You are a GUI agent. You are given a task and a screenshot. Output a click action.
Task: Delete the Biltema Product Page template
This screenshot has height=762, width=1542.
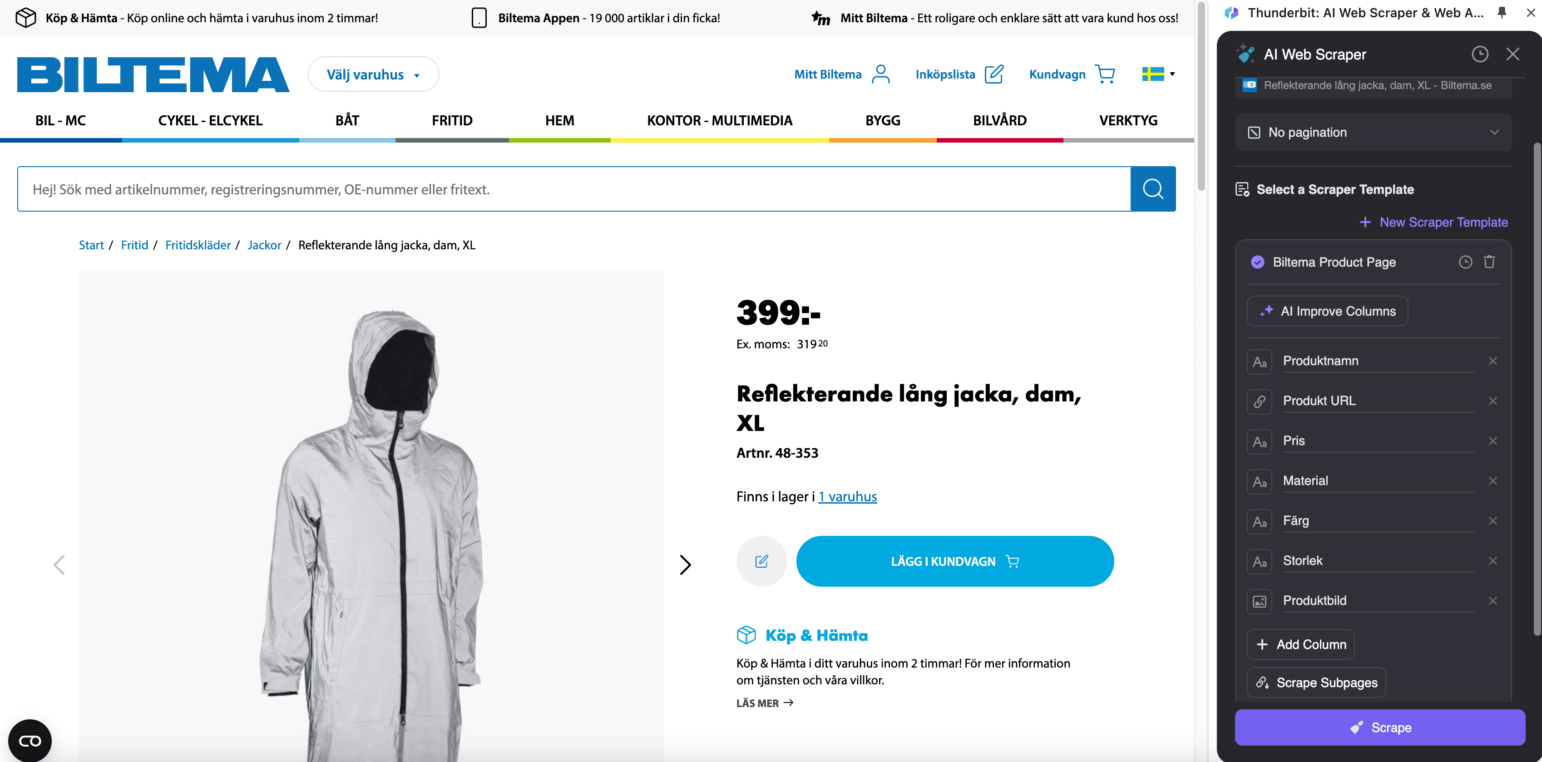[x=1489, y=262]
